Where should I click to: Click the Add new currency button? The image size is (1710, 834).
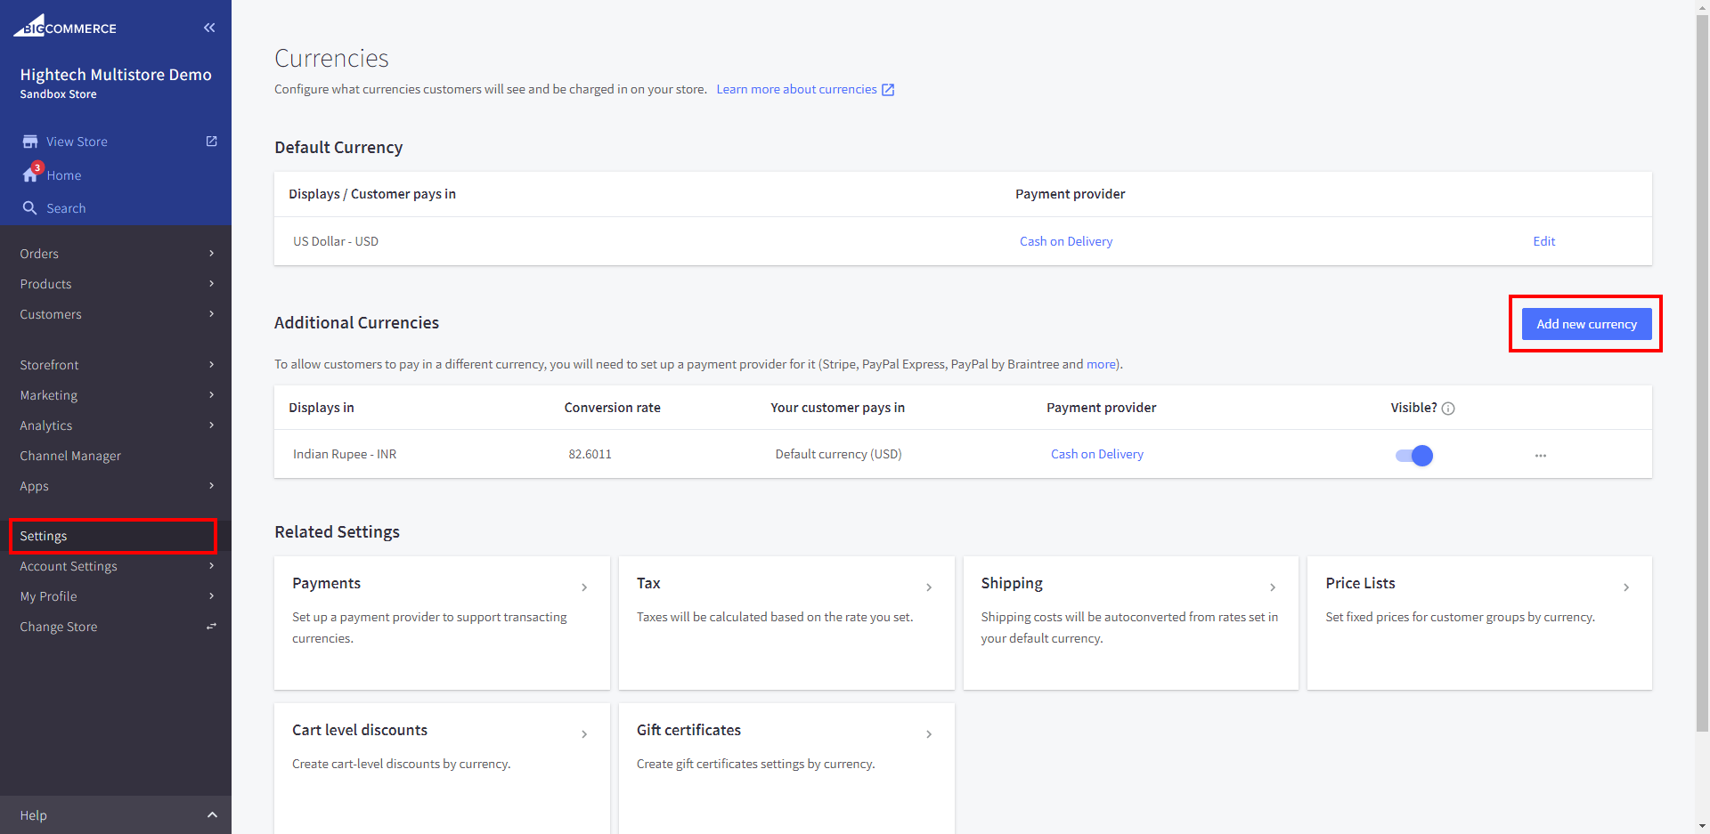tap(1585, 324)
